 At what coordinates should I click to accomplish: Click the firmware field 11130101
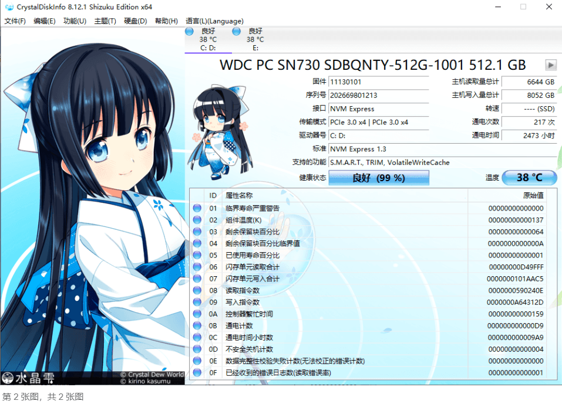(379, 82)
